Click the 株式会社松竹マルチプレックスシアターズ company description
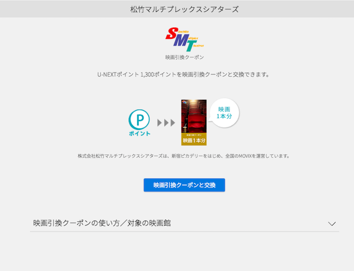The height and width of the screenshot is (271, 354). 184,156
